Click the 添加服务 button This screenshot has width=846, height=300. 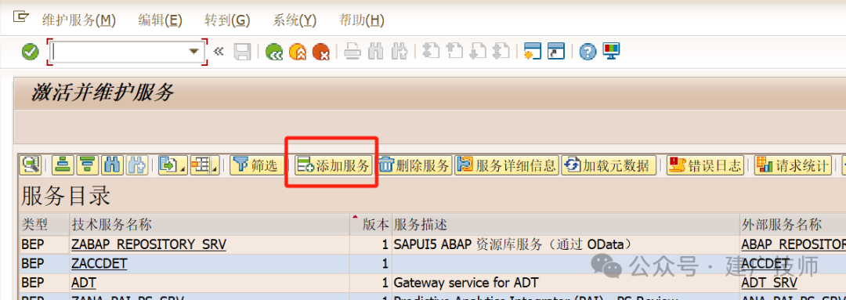tap(334, 165)
